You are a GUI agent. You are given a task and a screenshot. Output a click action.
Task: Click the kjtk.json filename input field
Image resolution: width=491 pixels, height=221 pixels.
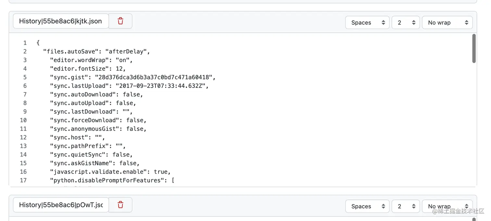[x=61, y=21]
